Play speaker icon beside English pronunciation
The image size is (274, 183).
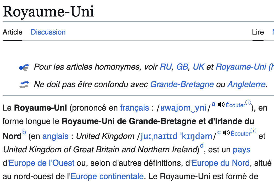[x=226, y=133]
